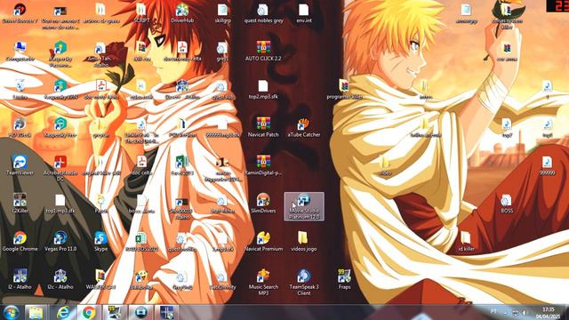This screenshot has height=320, width=569.
Task: Open the BOSS file on the desktop
Action: click(507, 204)
